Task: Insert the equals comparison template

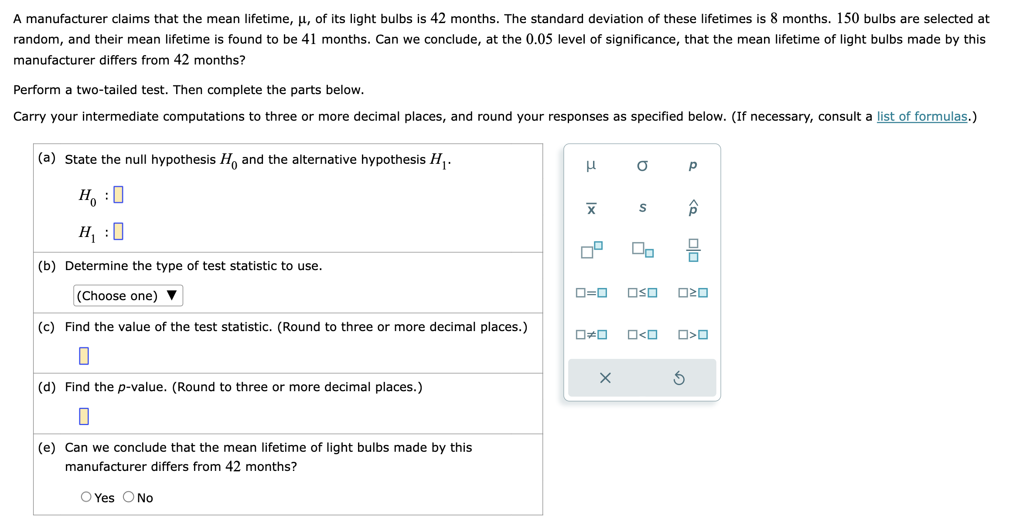Action: [591, 293]
